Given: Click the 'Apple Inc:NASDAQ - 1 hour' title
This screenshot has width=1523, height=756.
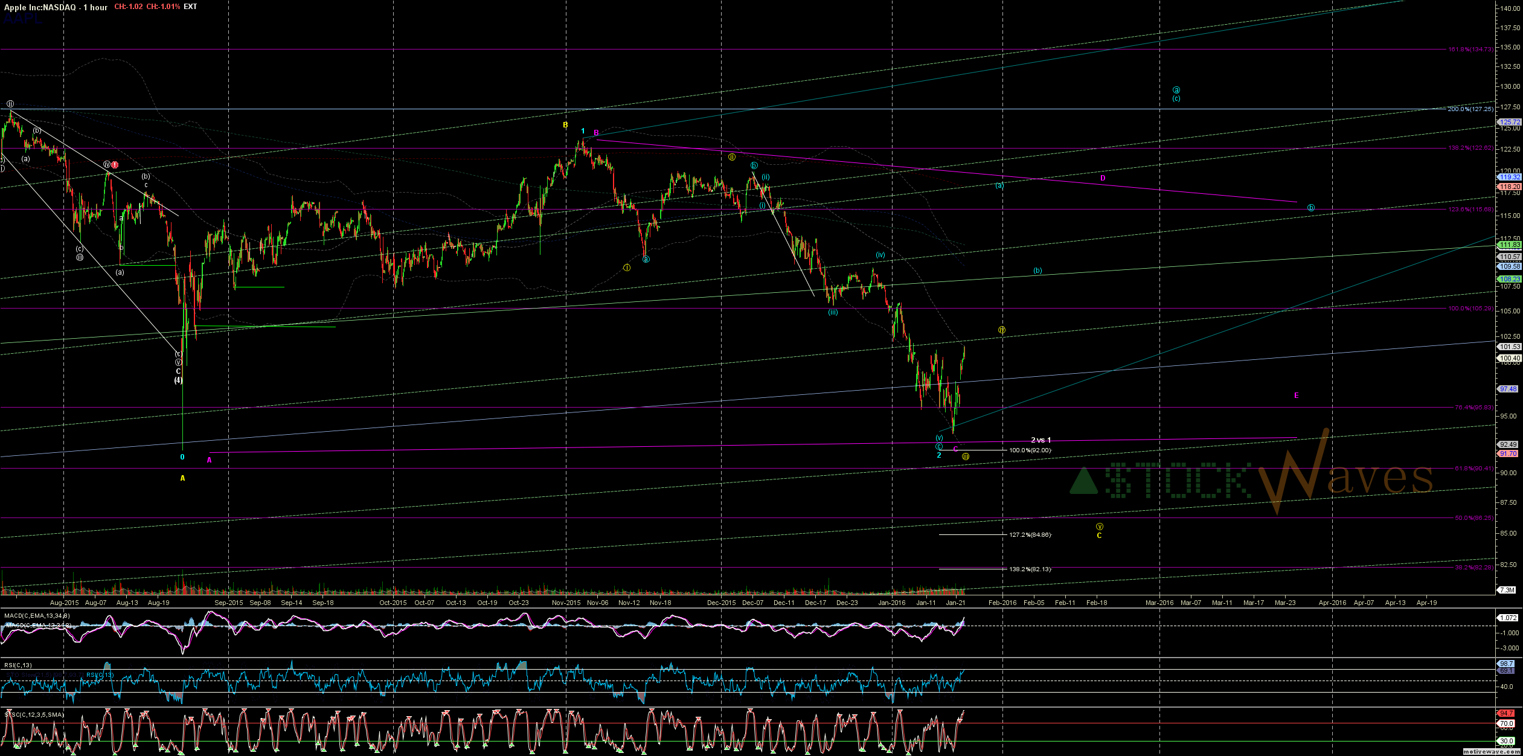Looking at the screenshot, I should [56, 7].
